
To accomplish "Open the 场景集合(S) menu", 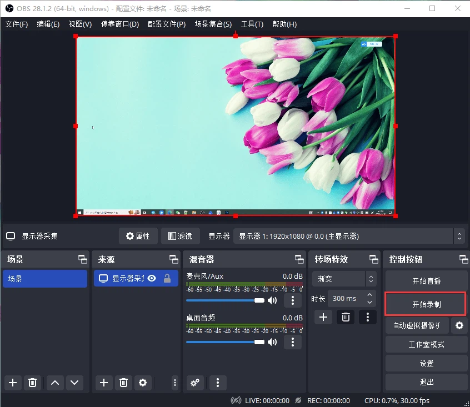I will coord(213,24).
